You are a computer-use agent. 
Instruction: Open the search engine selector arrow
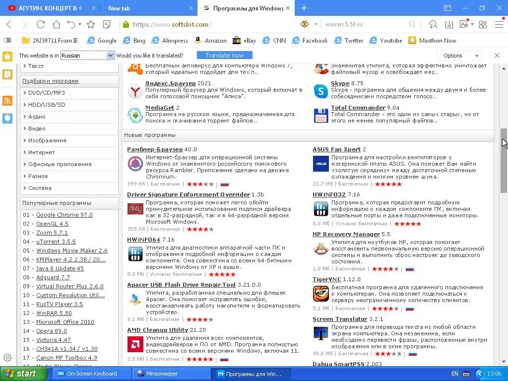click(316, 24)
